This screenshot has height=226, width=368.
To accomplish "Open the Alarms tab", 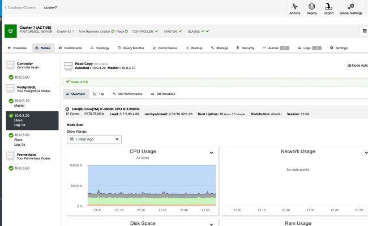I will click(x=276, y=48).
